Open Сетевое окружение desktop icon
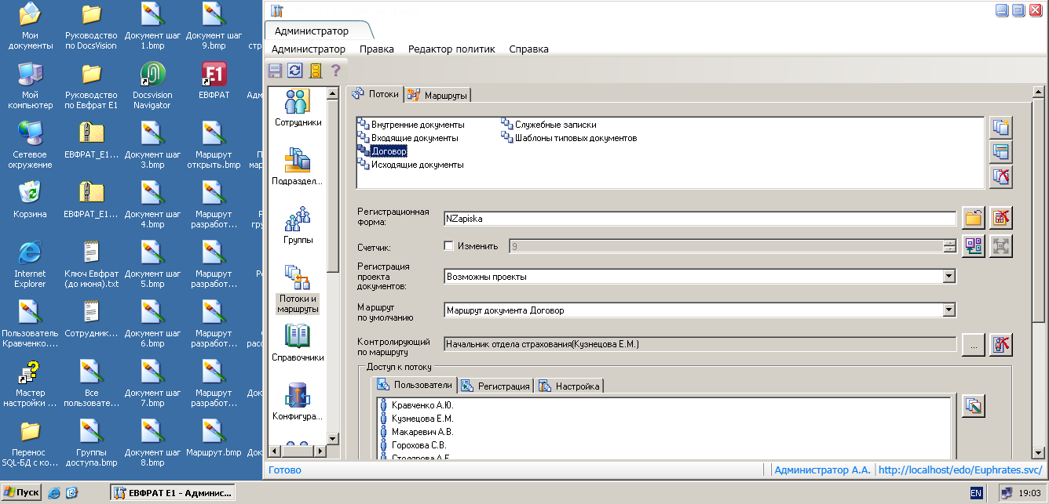 point(30,147)
